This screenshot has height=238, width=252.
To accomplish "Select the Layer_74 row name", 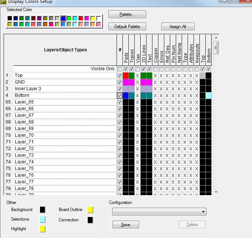I will 24,162.
